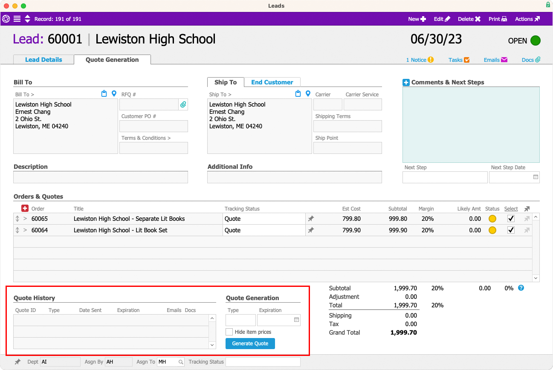553x370 pixels.
Task: Click the Select column header link
Action: [x=511, y=209]
